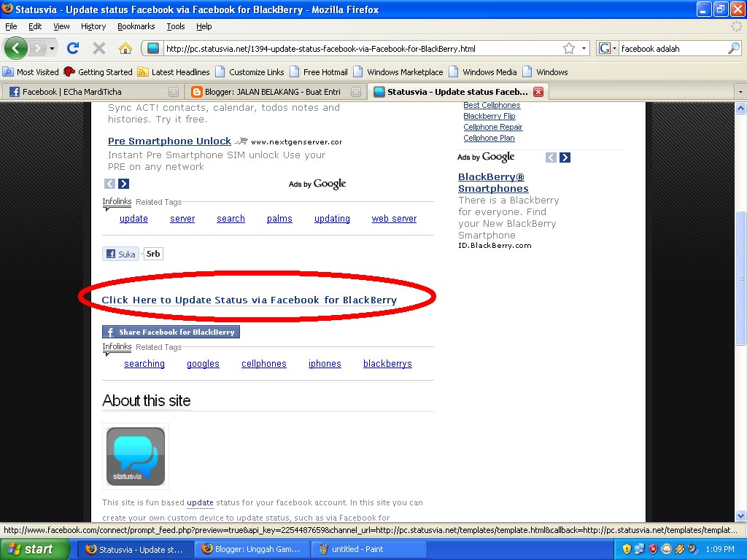747x560 pixels.
Task: Click the security shield icon in the system tray
Action: 626,548
